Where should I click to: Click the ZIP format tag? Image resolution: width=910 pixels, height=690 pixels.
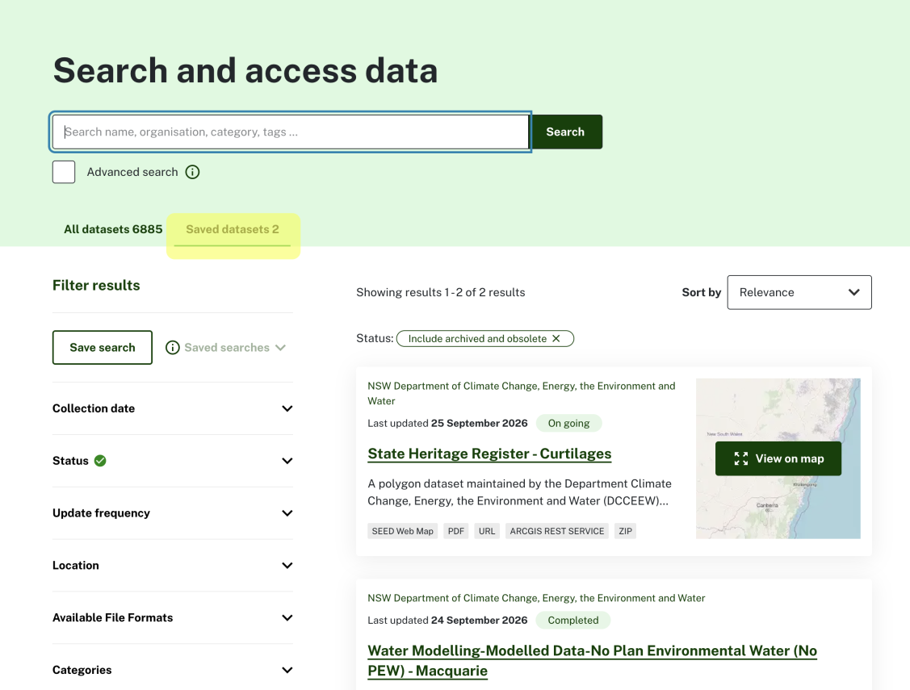coord(625,531)
